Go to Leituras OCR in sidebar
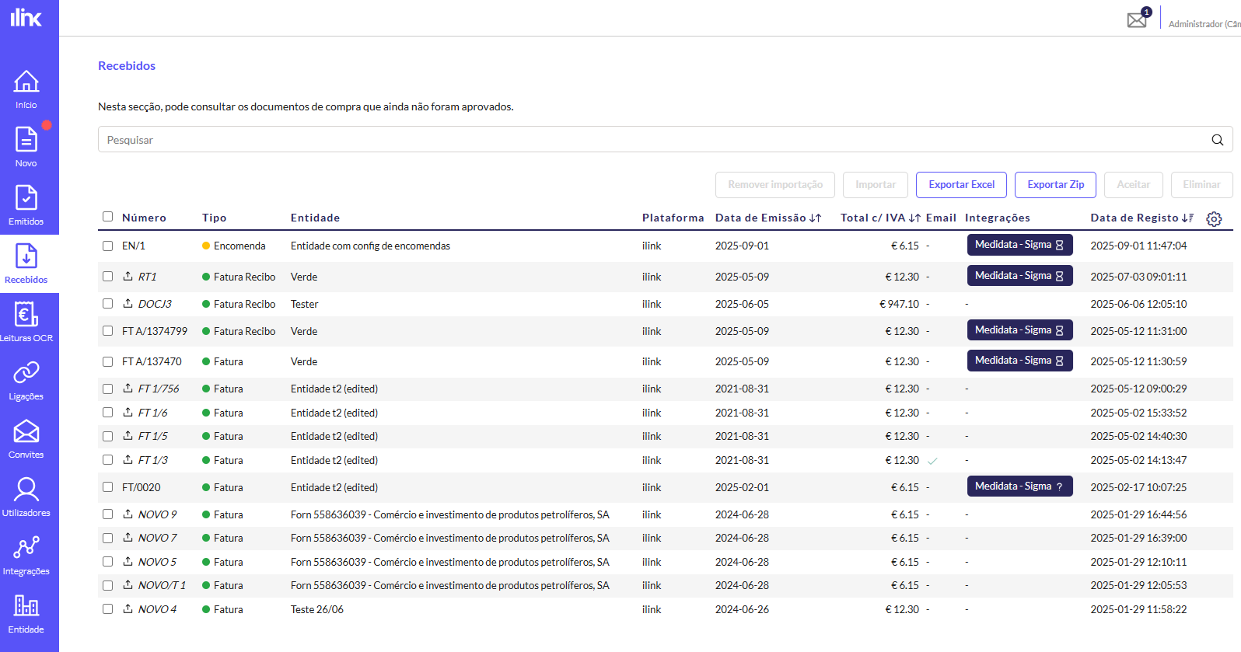The width and height of the screenshot is (1241, 652). click(26, 322)
